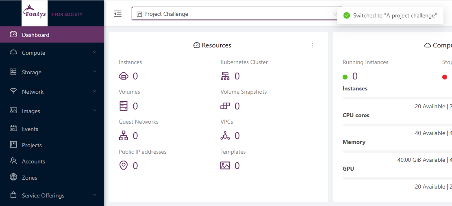Open the Accounts page
Viewport: 452px width, 206px height.
tap(33, 161)
